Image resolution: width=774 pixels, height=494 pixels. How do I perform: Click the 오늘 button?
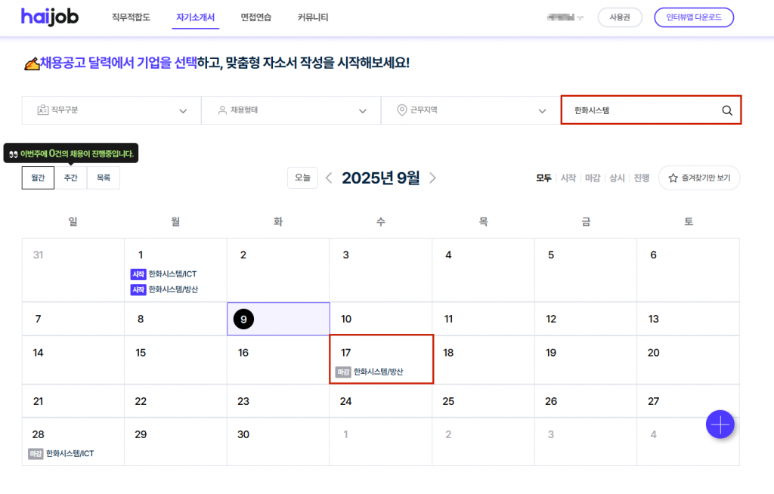302,178
